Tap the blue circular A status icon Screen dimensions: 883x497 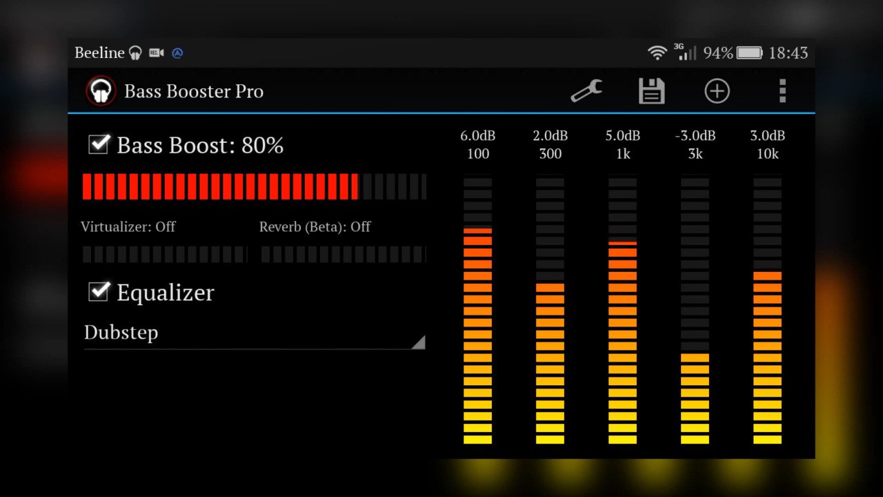point(177,52)
